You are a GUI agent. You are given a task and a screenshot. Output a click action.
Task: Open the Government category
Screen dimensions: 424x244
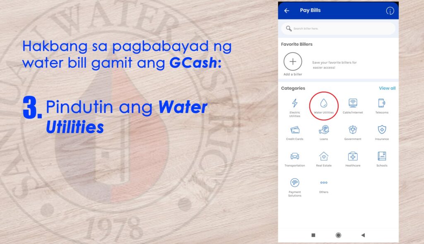(353, 133)
